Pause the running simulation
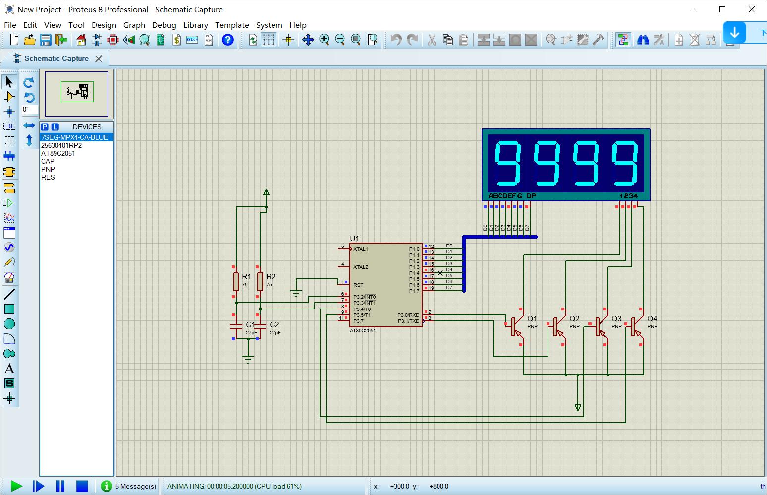The height and width of the screenshot is (495, 767). point(60,486)
